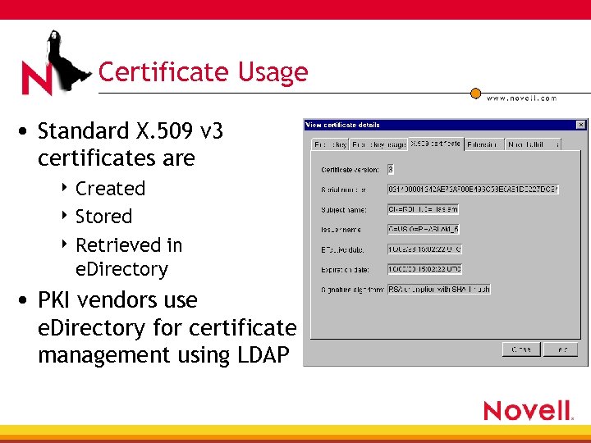The height and width of the screenshot is (443, 591).
Task: Click the Novell N logo with woman figure
Action: click(55, 62)
